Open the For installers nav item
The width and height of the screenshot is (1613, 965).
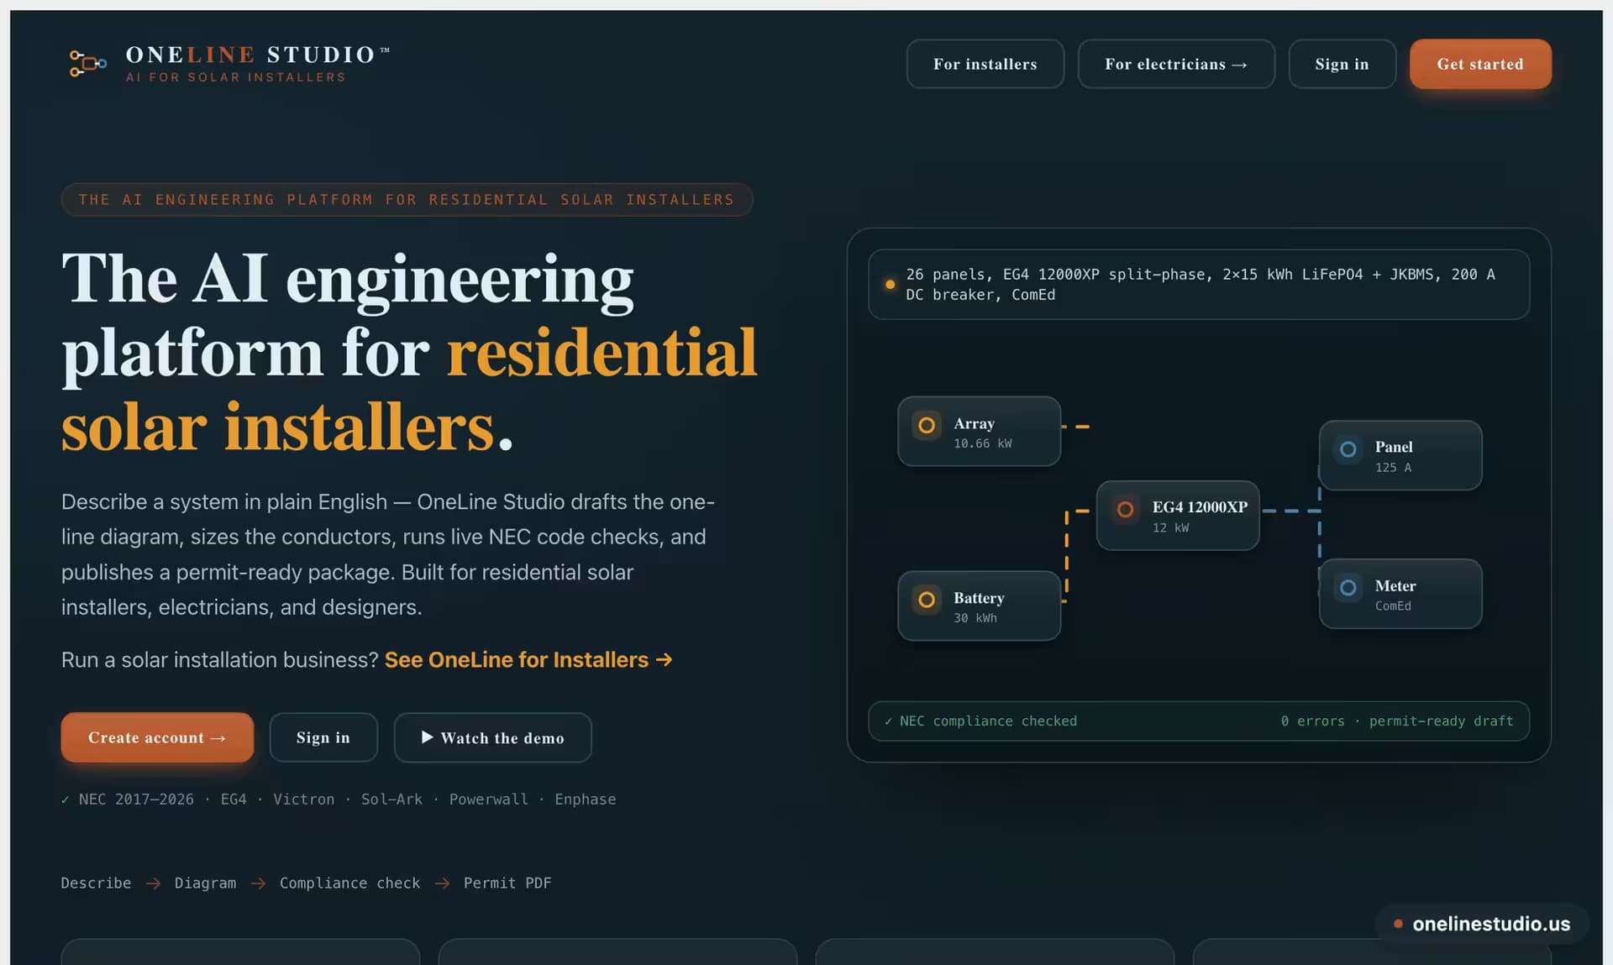click(x=985, y=64)
